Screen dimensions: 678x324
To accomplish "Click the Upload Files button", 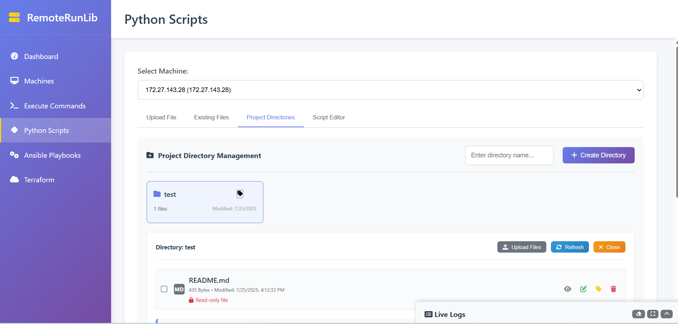I will (x=522, y=247).
